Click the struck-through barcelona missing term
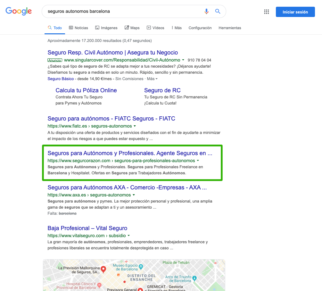This screenshot has height=291, width=322. pyautogui.click(x=68, y=213)
